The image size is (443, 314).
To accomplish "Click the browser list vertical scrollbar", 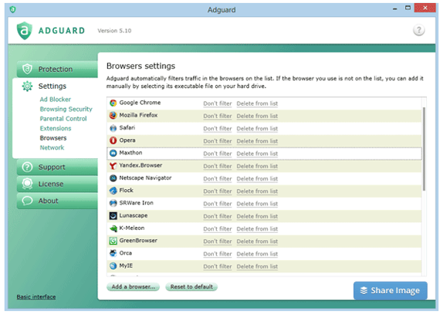I will [x=424, y=149].
